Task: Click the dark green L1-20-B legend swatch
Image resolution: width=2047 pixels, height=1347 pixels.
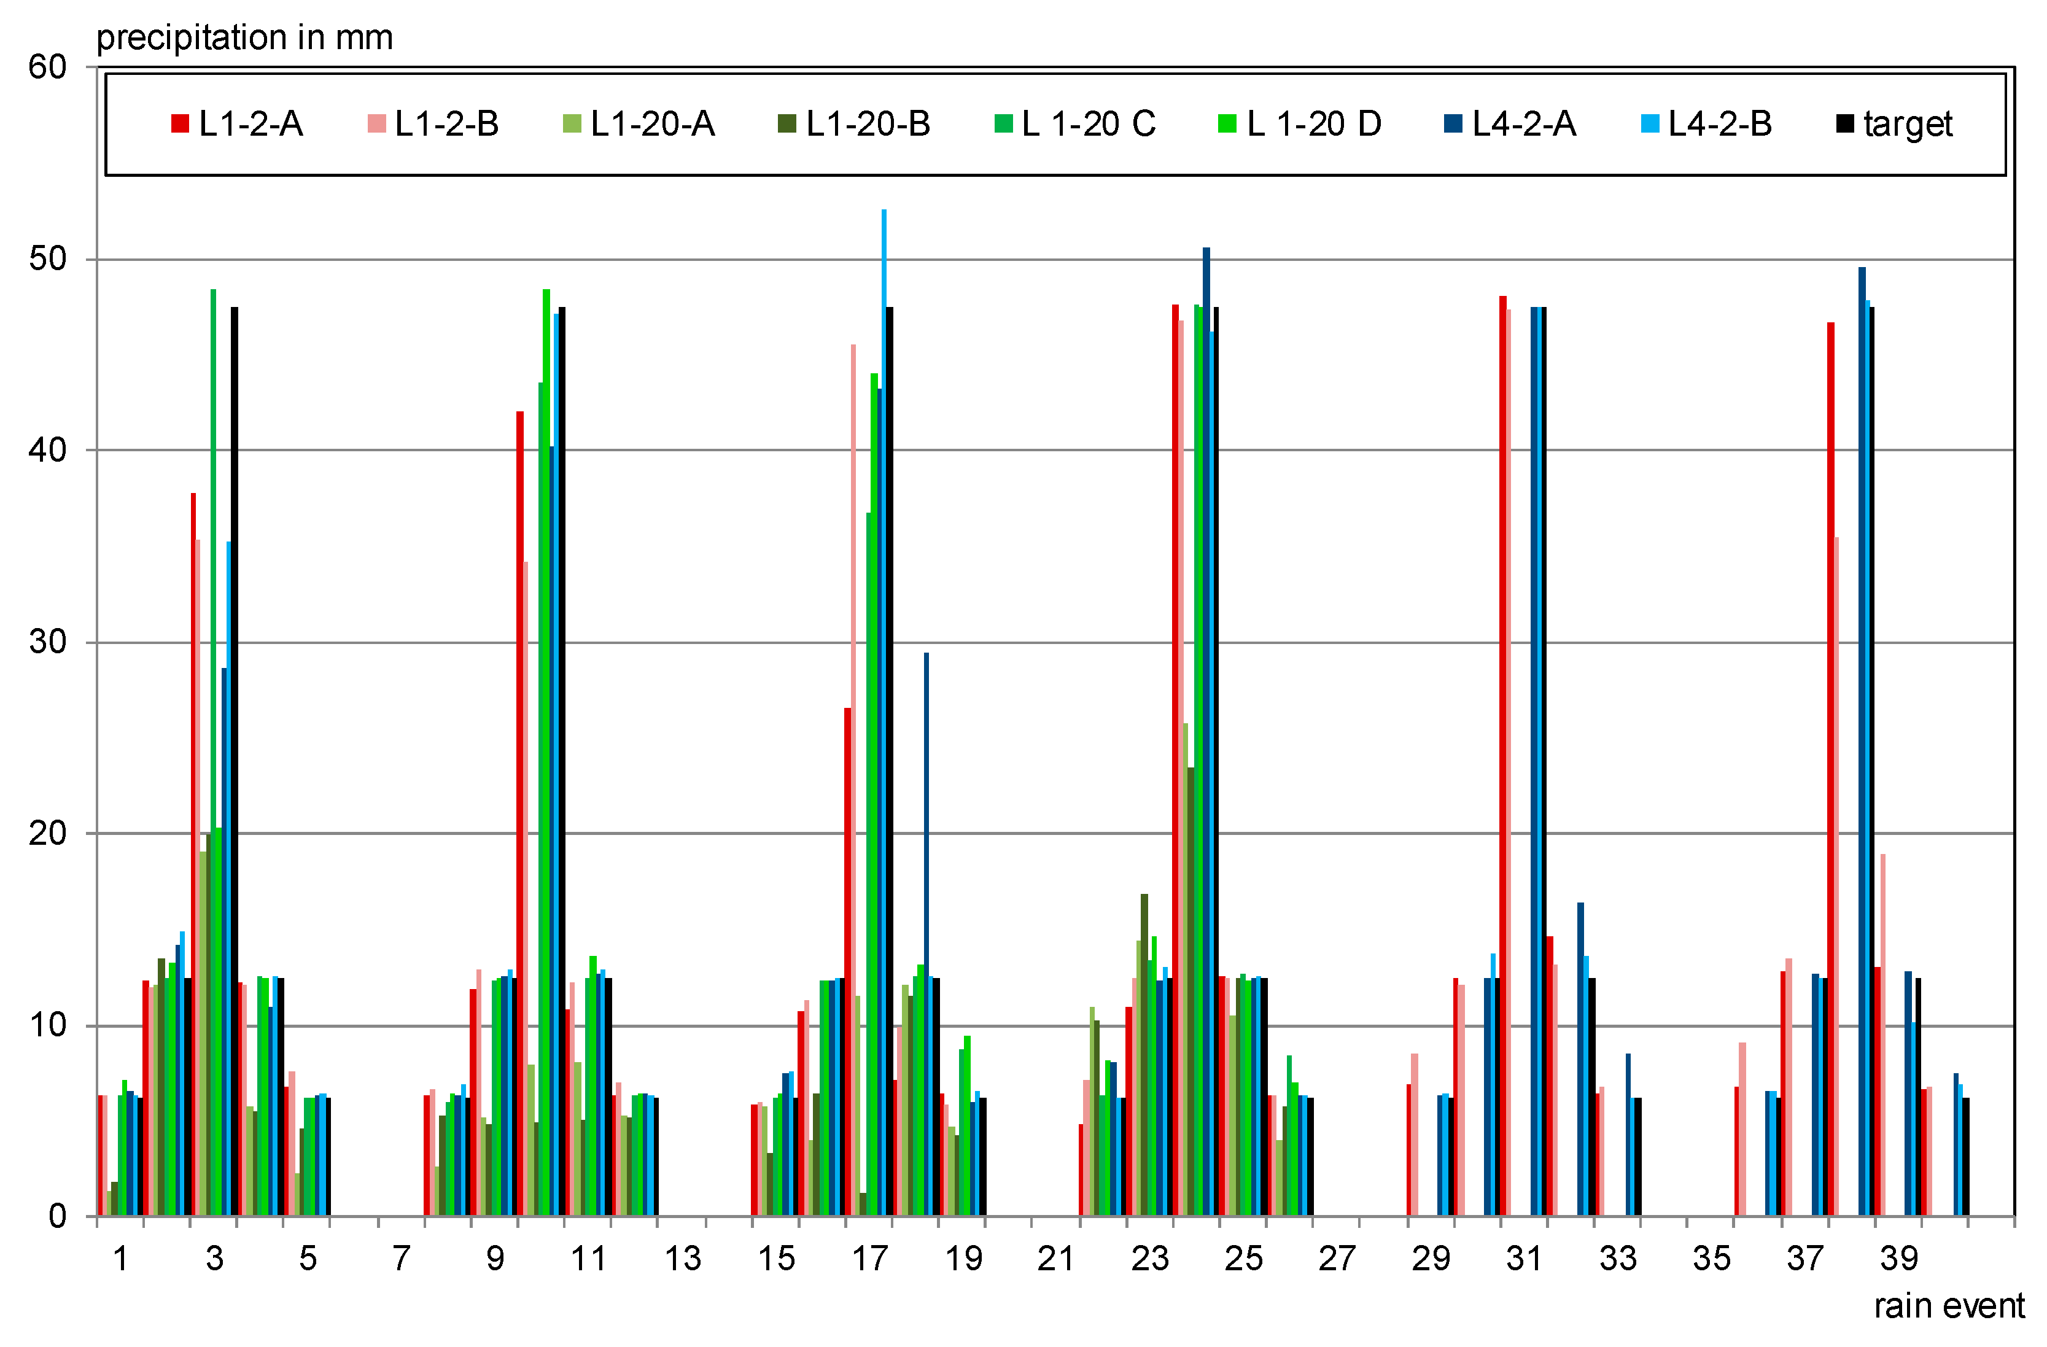Action: pos(786,124)
